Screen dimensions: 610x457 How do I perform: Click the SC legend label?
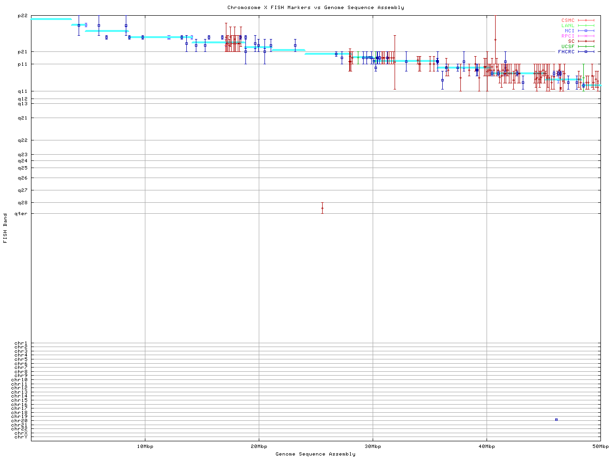[x=571, y=41]
